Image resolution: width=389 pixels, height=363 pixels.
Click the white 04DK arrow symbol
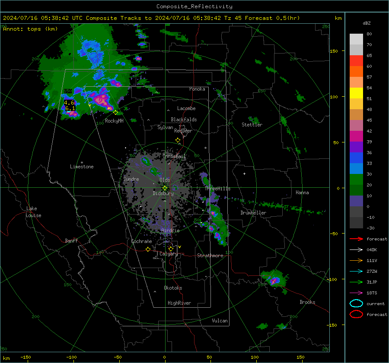[356, 250]
